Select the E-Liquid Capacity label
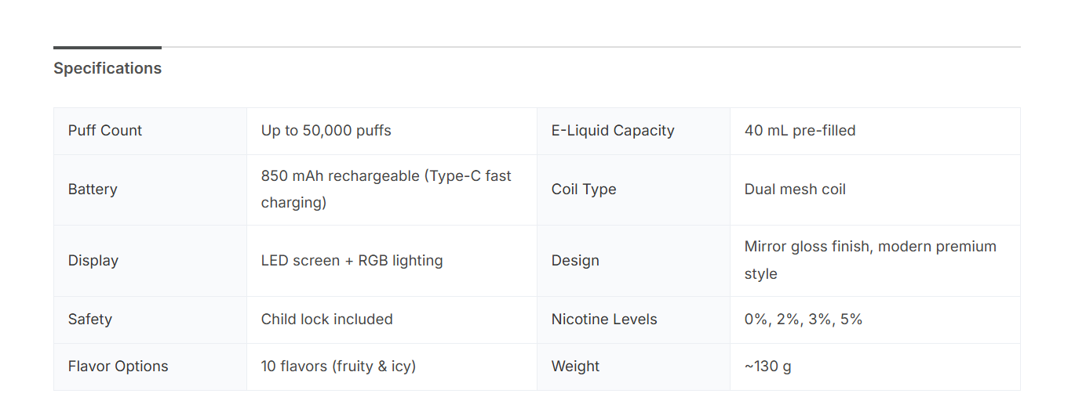 [x=613, y=131]
